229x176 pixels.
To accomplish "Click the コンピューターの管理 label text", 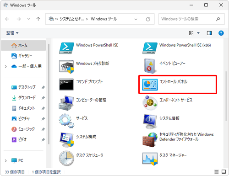I will coord(91,100).
